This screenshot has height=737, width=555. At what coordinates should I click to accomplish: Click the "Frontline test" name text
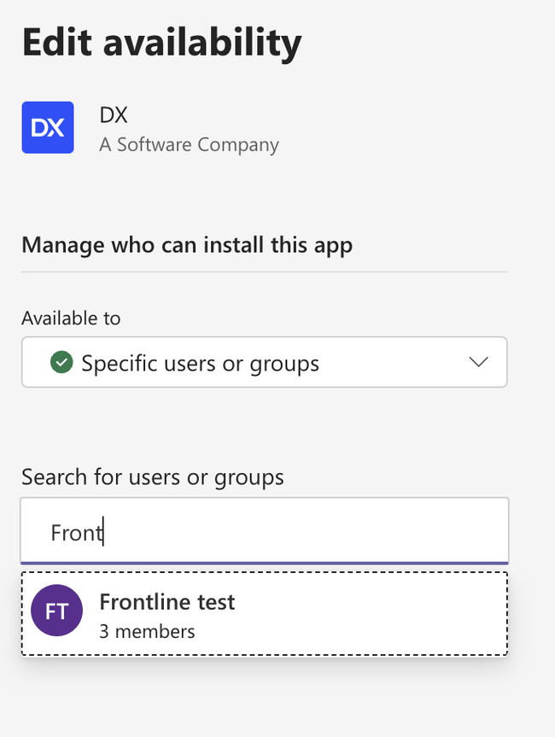pos(166,601)
